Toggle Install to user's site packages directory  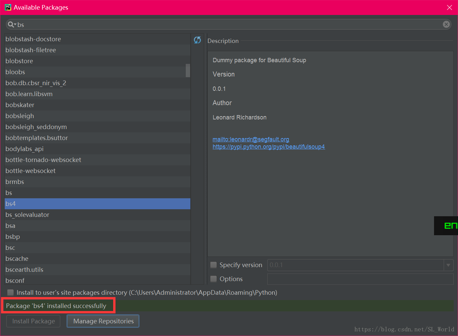tap(11, 292)
